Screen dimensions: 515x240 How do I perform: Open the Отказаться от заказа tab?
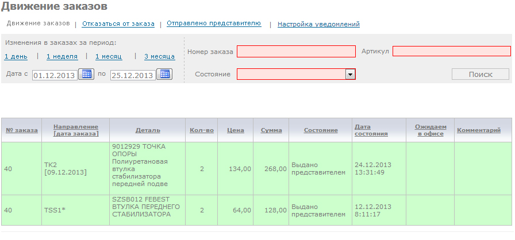click(118, 24)
